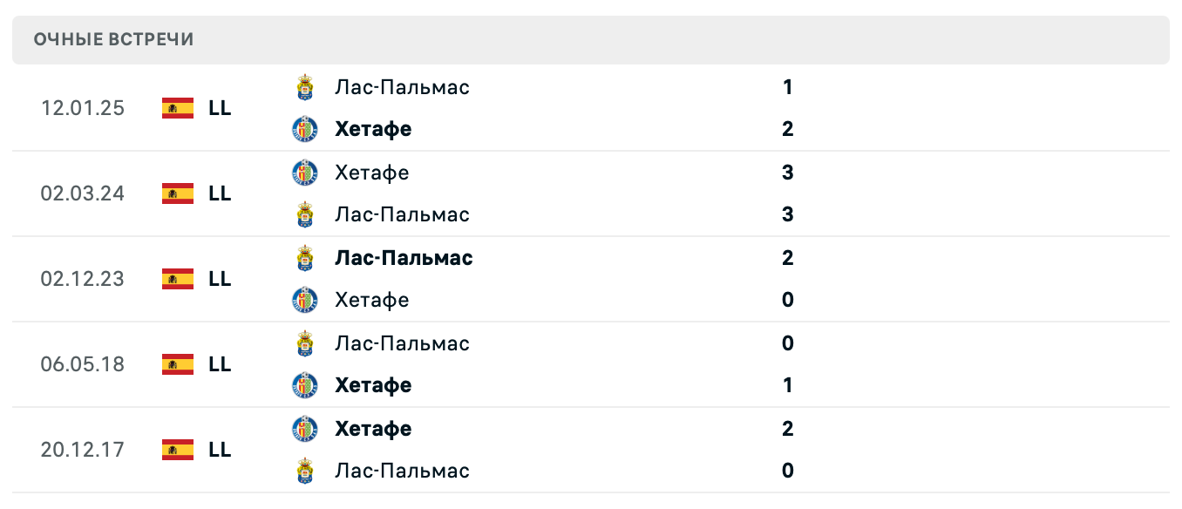Image resolution: width=1182 pixels, height=509 pixels.
Task: Click the Хетафе crest beside 02.03.24 match
Action: point(304,173)
